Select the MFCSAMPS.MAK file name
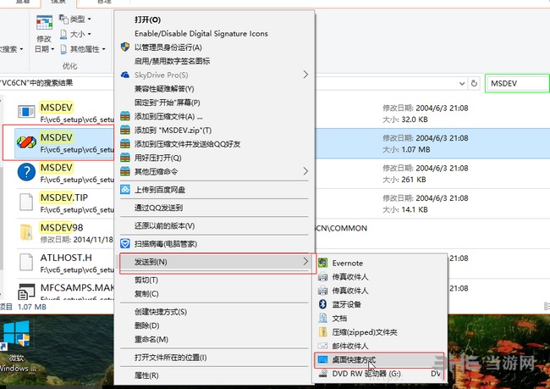This screenshot has width=550, height=389. click(77, 288)
